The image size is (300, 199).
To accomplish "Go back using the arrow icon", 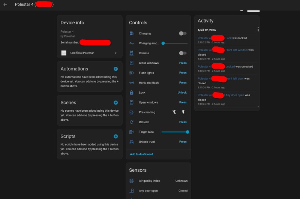I will coord(5,4).
